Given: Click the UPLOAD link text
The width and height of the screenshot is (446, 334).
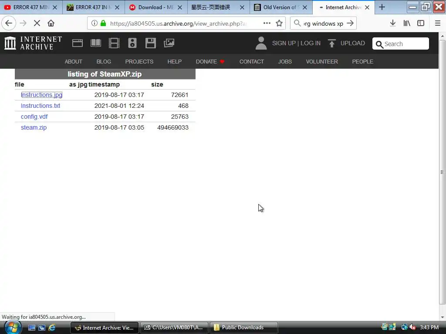Looking at the screenshot, I should (353, 43).
